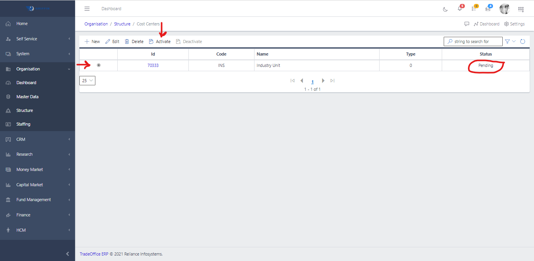The image size is (534, 261).
Task: Open the comments chat icon
Action: pyautogui.click(x=467, y=24)
